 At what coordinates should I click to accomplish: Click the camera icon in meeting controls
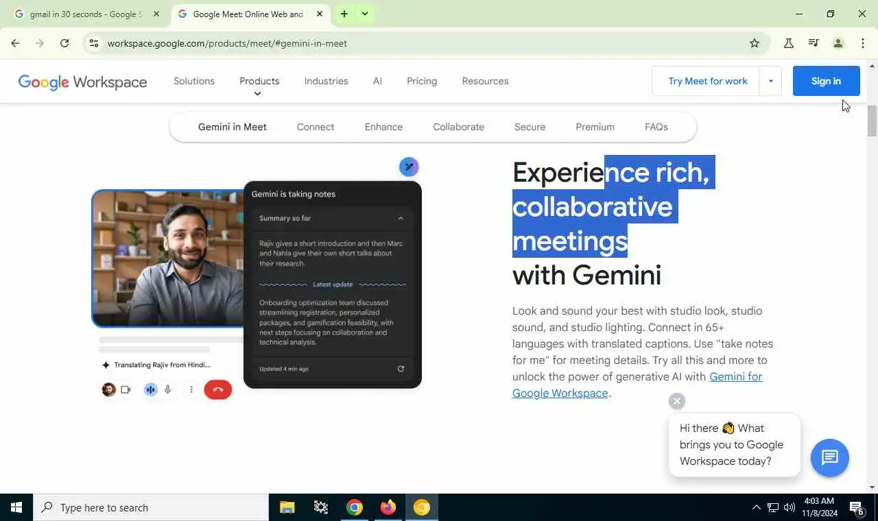(126, 389)
